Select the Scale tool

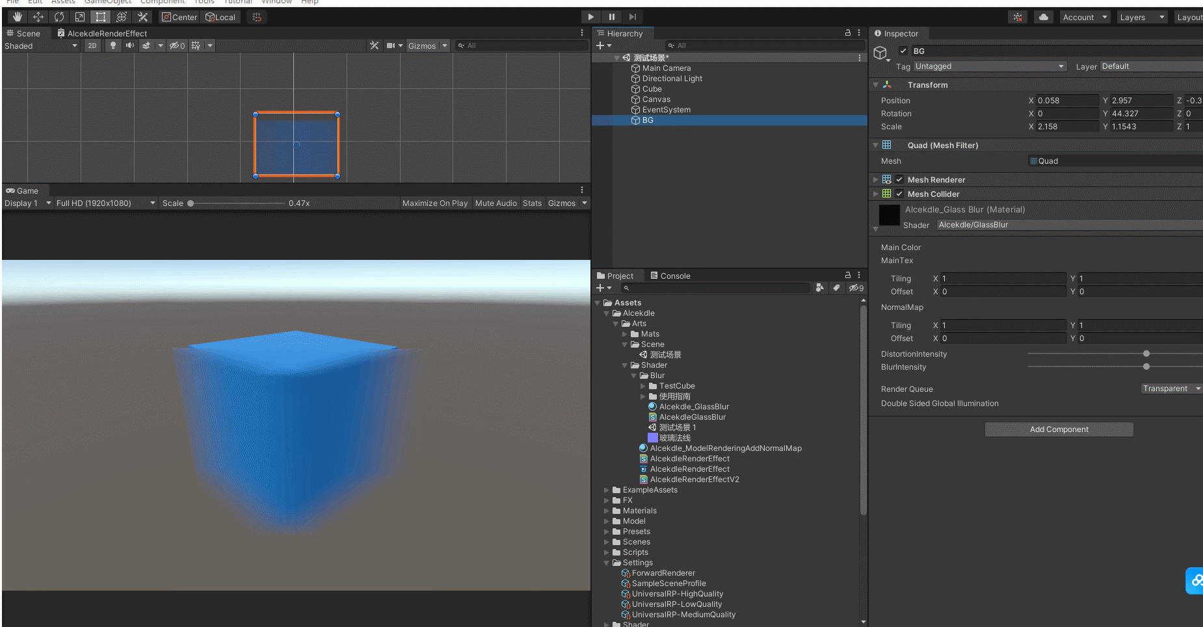point(79,17)
